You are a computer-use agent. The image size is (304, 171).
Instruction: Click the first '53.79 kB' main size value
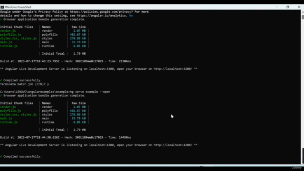pyautogui.click(x=78, y=42)
